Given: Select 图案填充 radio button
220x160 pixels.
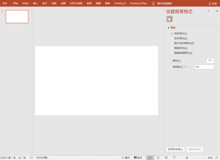Looking at the screenshot, I should 172,48.
